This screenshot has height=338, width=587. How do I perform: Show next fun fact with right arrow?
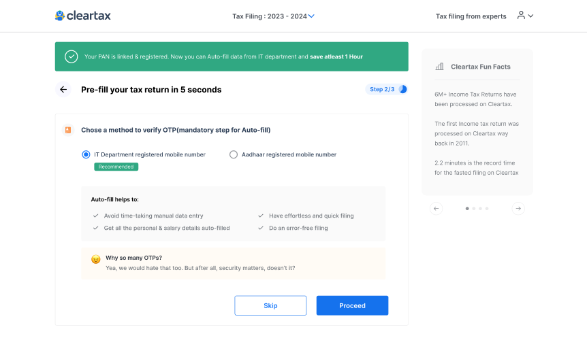pyautogui.click(x=518, y=209)
